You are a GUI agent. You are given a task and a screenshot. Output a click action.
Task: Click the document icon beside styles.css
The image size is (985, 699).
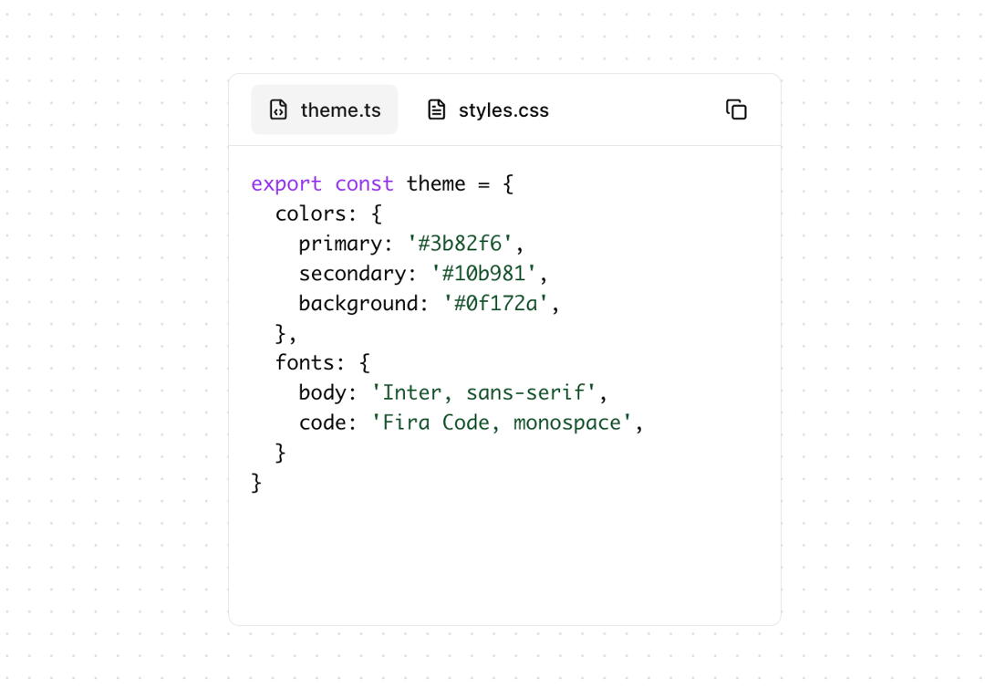[x=437, y=110]
